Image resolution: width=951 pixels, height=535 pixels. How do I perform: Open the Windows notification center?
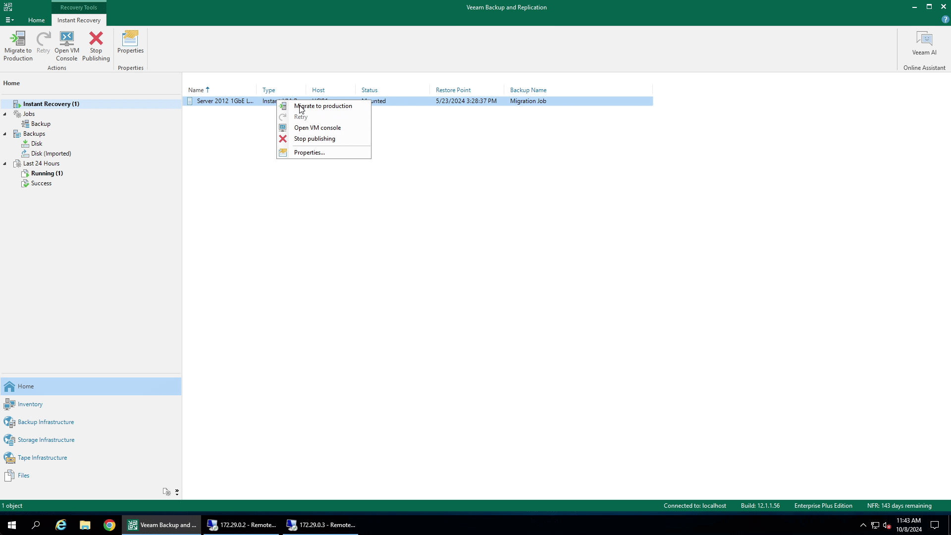[x=935, y=525]
